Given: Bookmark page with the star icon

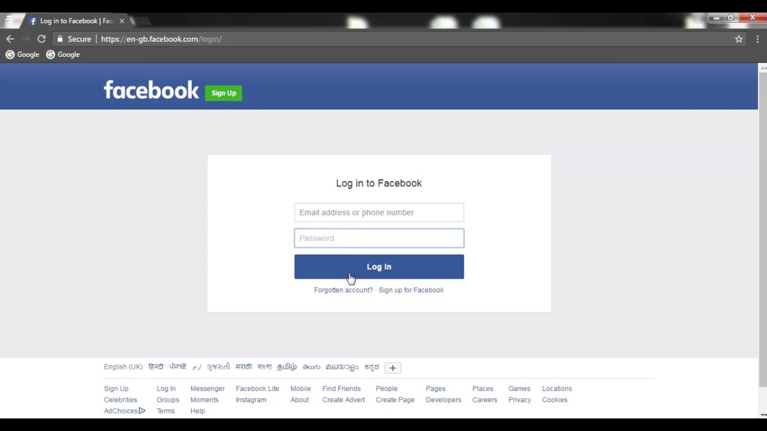Looking at the screenshot, I should pos(739,39).
